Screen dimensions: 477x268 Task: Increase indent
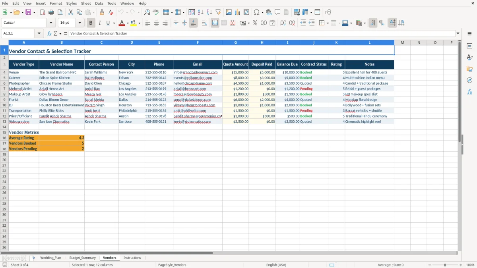pyautogui.click(x=303, y=23)
